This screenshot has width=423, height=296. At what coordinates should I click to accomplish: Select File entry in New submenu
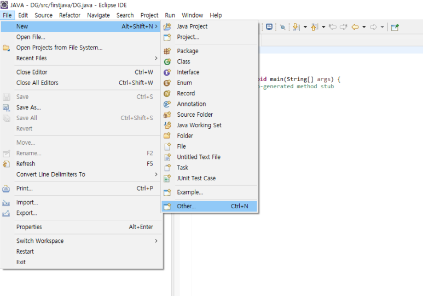point(210,146)
